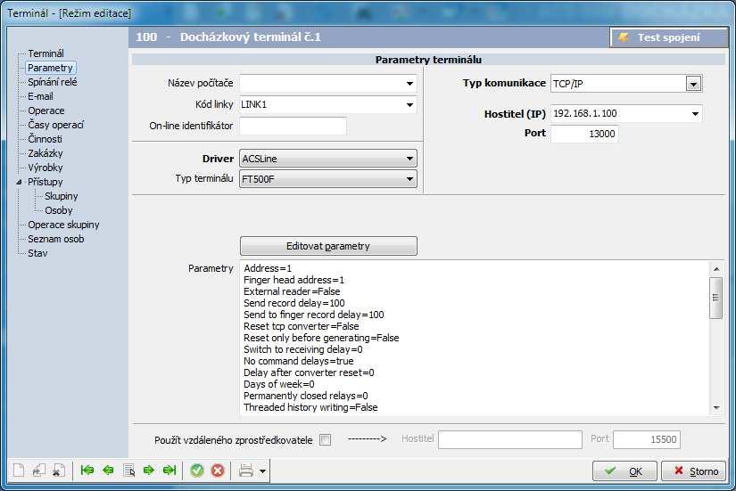Screen dimensions: 736x491
Task: Click the OK button
Action: [x=624, y=471]
